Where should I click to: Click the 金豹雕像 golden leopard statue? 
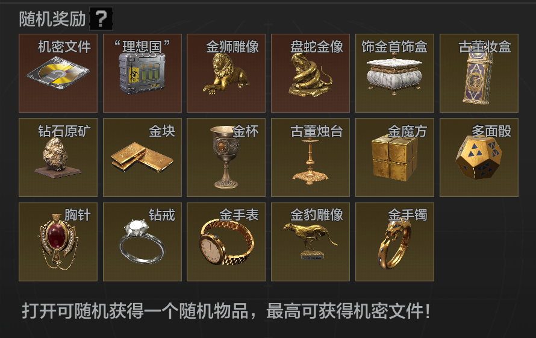tap(310, 242)
